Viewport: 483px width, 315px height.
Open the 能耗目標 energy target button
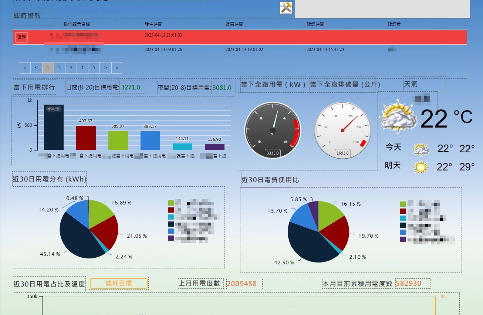119,284
